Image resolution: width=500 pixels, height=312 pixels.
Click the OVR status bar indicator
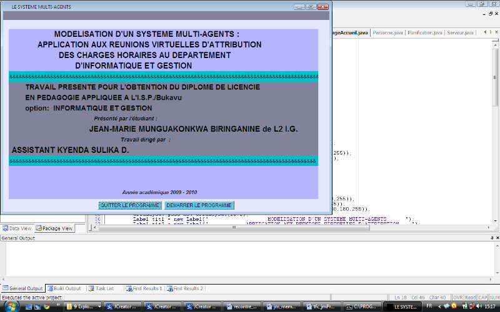(x=457, y=298)
